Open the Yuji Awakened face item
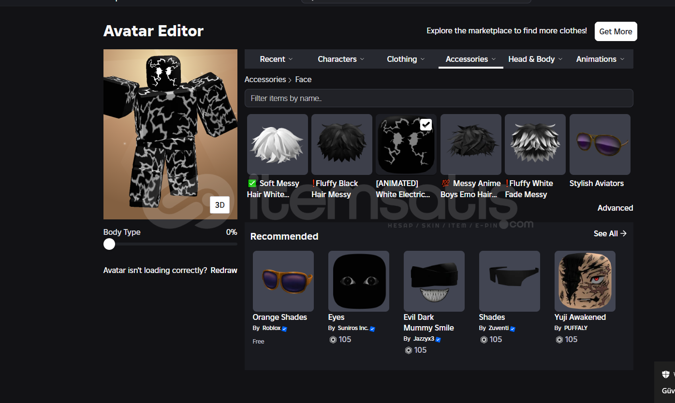This screenshot has width=675, height=403. (585, 281)
